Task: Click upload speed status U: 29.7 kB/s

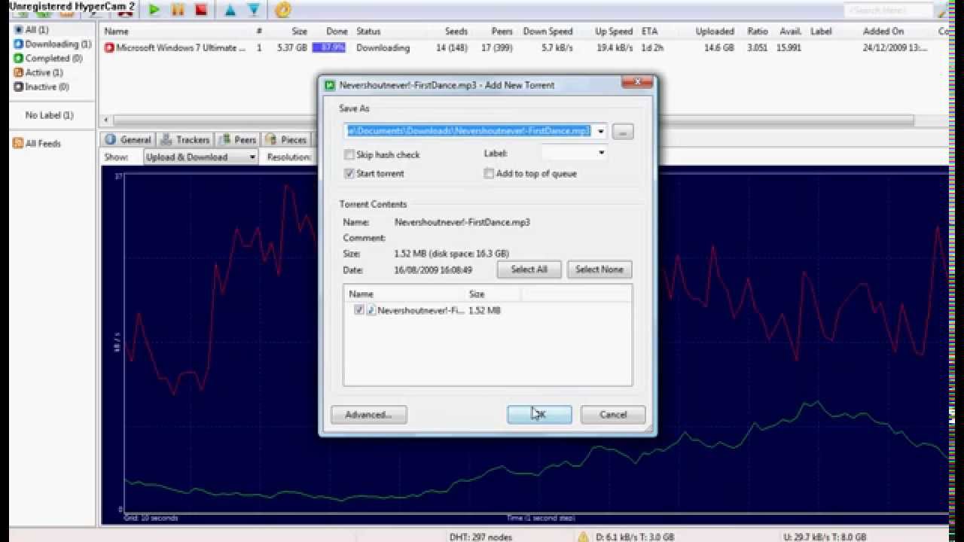Action: pos(823,537)
